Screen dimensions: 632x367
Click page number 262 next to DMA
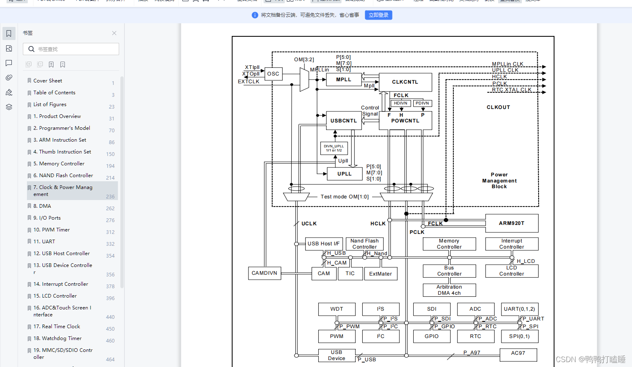point(110,209)
